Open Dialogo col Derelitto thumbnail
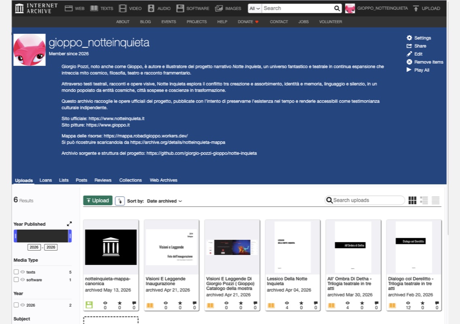The height and width of the screenshot is (324, 460). (414, 247)
